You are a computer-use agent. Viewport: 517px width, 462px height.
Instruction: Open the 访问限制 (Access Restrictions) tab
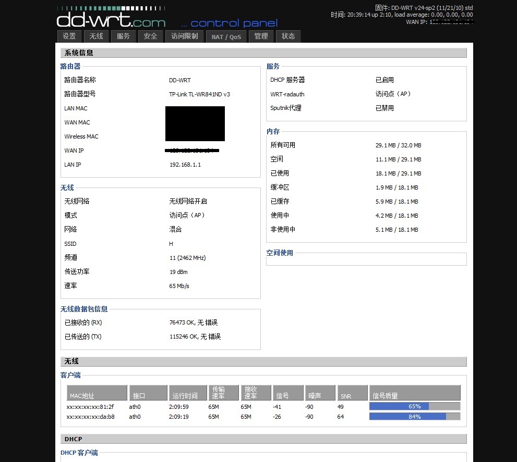coord(184,36)
